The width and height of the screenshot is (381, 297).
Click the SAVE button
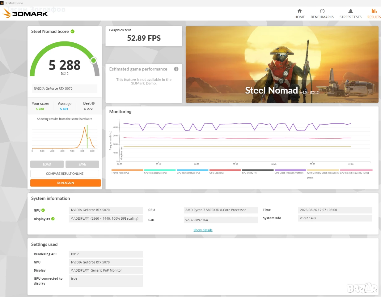click(82, 164)
